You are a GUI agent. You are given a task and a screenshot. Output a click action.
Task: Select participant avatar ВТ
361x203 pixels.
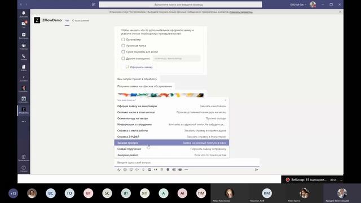(x=126, y=193)
